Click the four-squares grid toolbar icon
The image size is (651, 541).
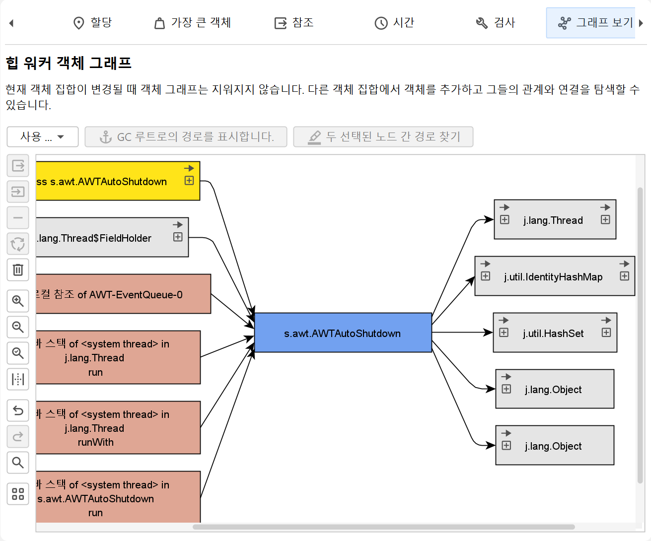18,494
